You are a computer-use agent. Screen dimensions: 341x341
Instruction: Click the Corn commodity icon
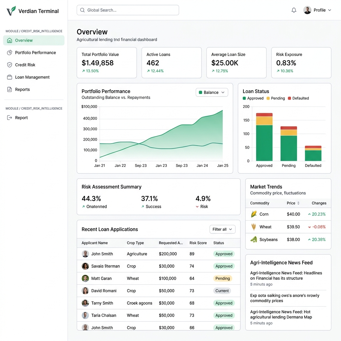[253, 214]
